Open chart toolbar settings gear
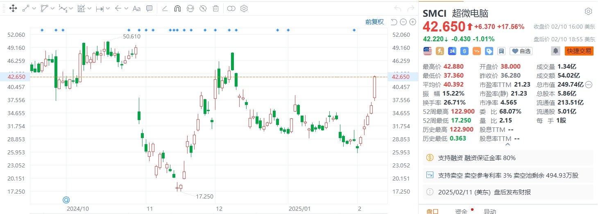 point(244,8)
